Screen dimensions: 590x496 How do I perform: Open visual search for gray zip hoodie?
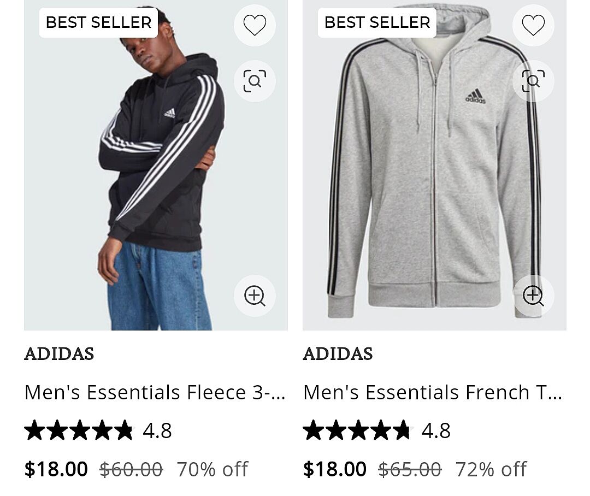point(533,81)
